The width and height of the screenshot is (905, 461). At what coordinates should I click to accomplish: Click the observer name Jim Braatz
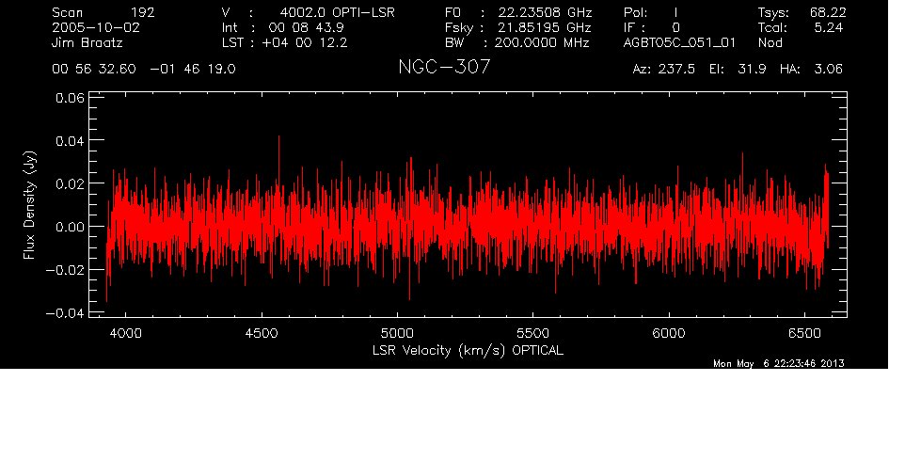[87, 42]
